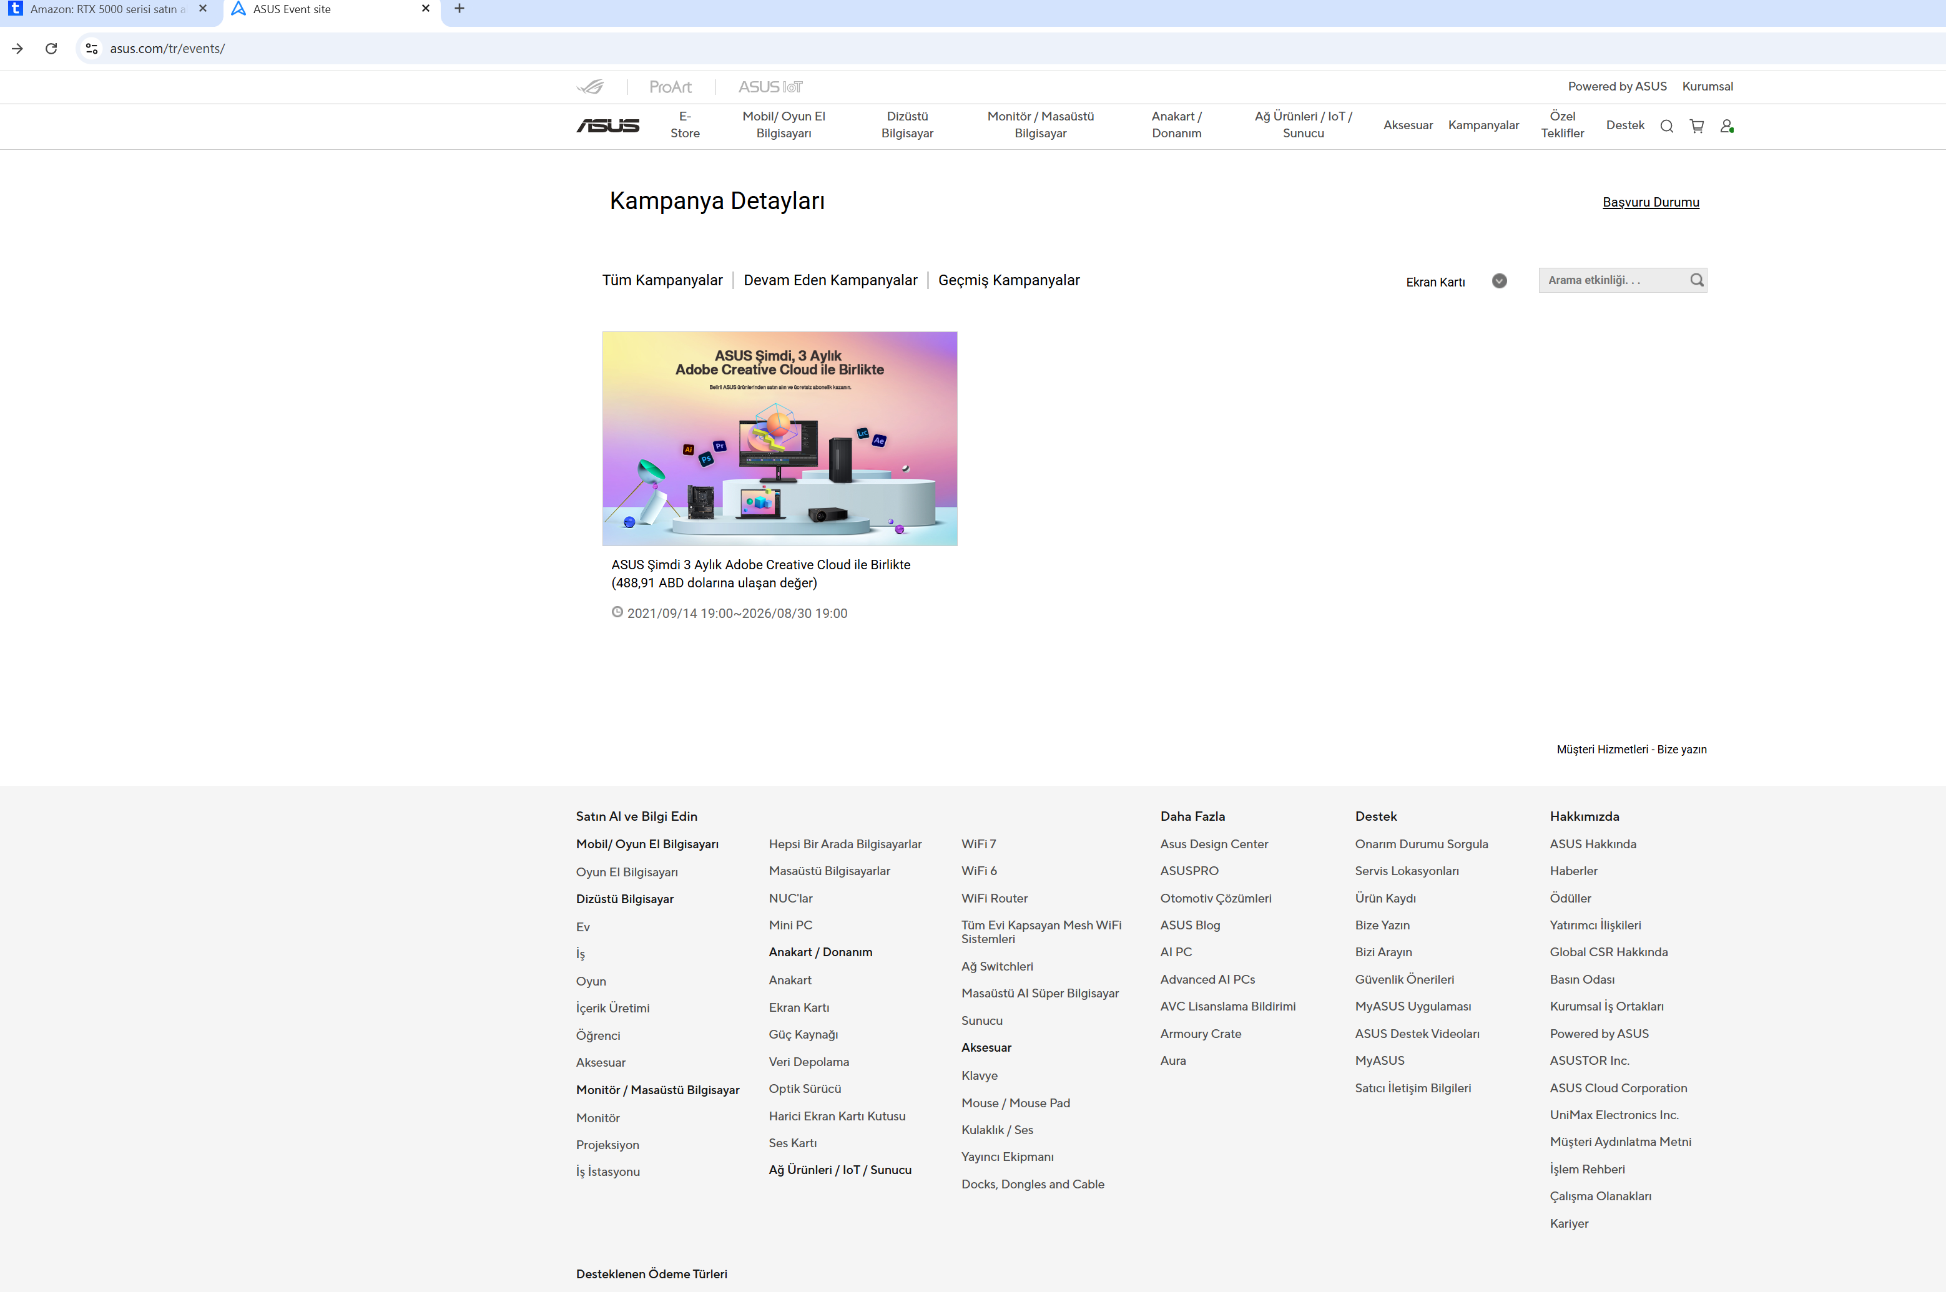Open the AI PC footer link

click(1176, 952)
